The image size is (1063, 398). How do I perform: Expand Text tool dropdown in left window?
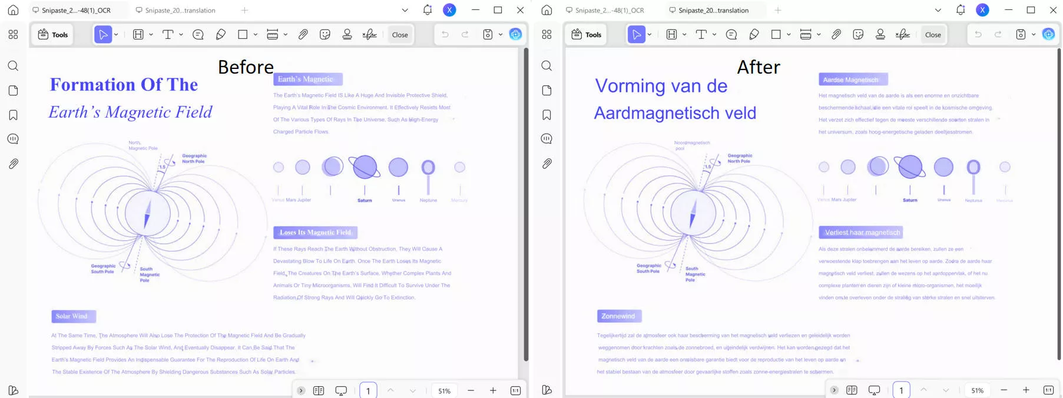[x=181, y=35]
